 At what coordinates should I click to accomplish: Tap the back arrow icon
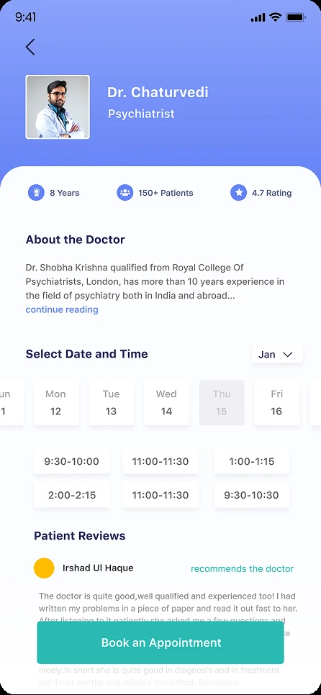pos(30,47)
